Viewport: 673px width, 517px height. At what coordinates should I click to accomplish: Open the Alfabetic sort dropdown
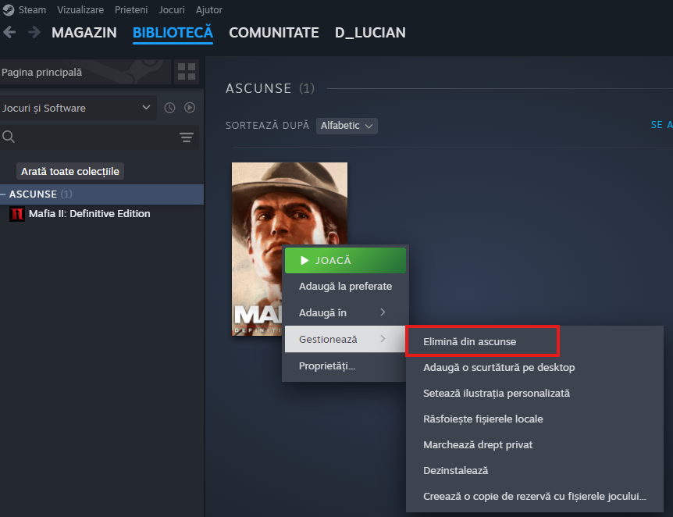[x=347, y=126]
